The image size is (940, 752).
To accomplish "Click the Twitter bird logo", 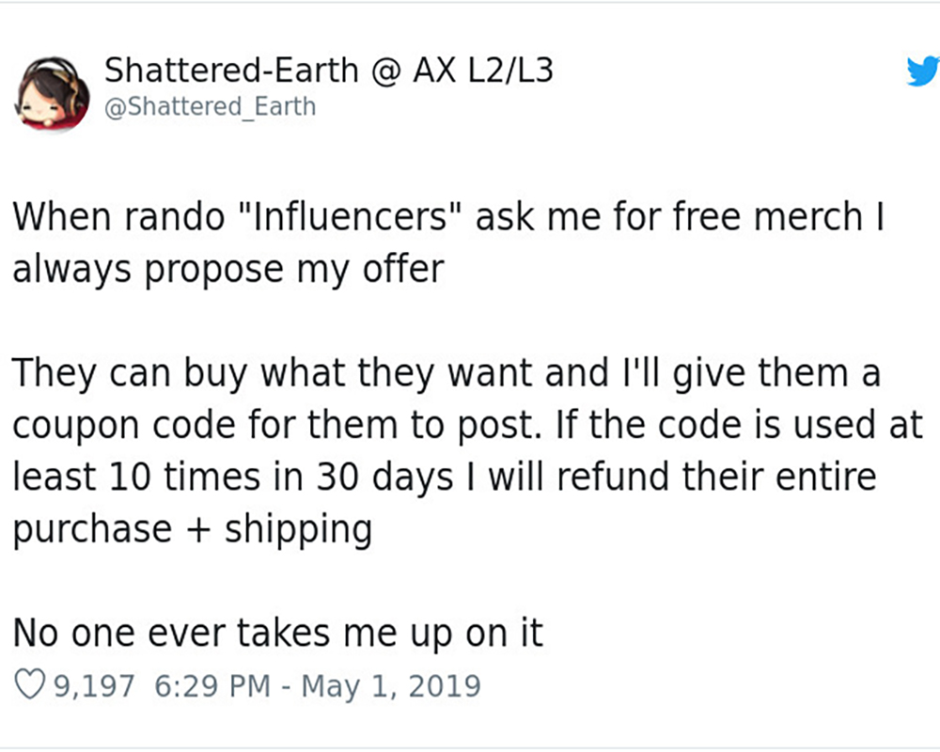I will pyautogui.click(x=922, y=72).
